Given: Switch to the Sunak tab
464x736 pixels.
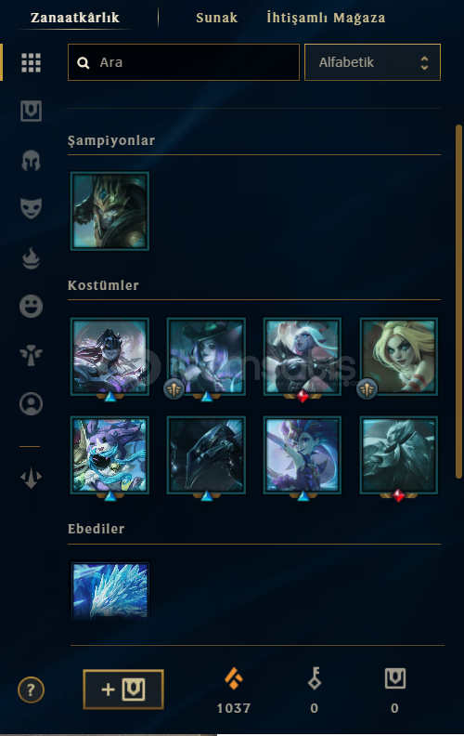Looking at the screenshot, I should coord(216,18).
